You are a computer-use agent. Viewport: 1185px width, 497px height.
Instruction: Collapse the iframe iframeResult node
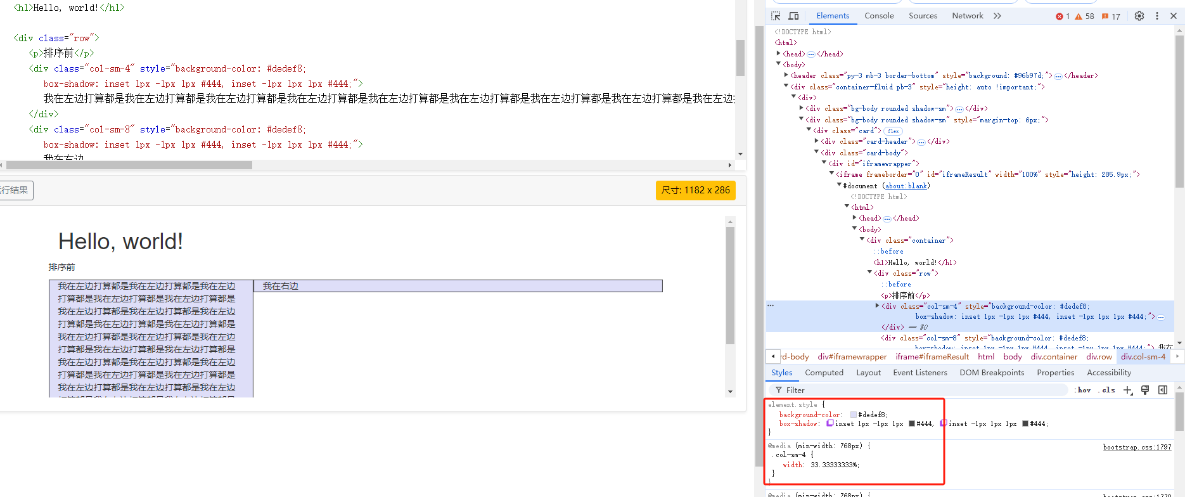(832, 174)
